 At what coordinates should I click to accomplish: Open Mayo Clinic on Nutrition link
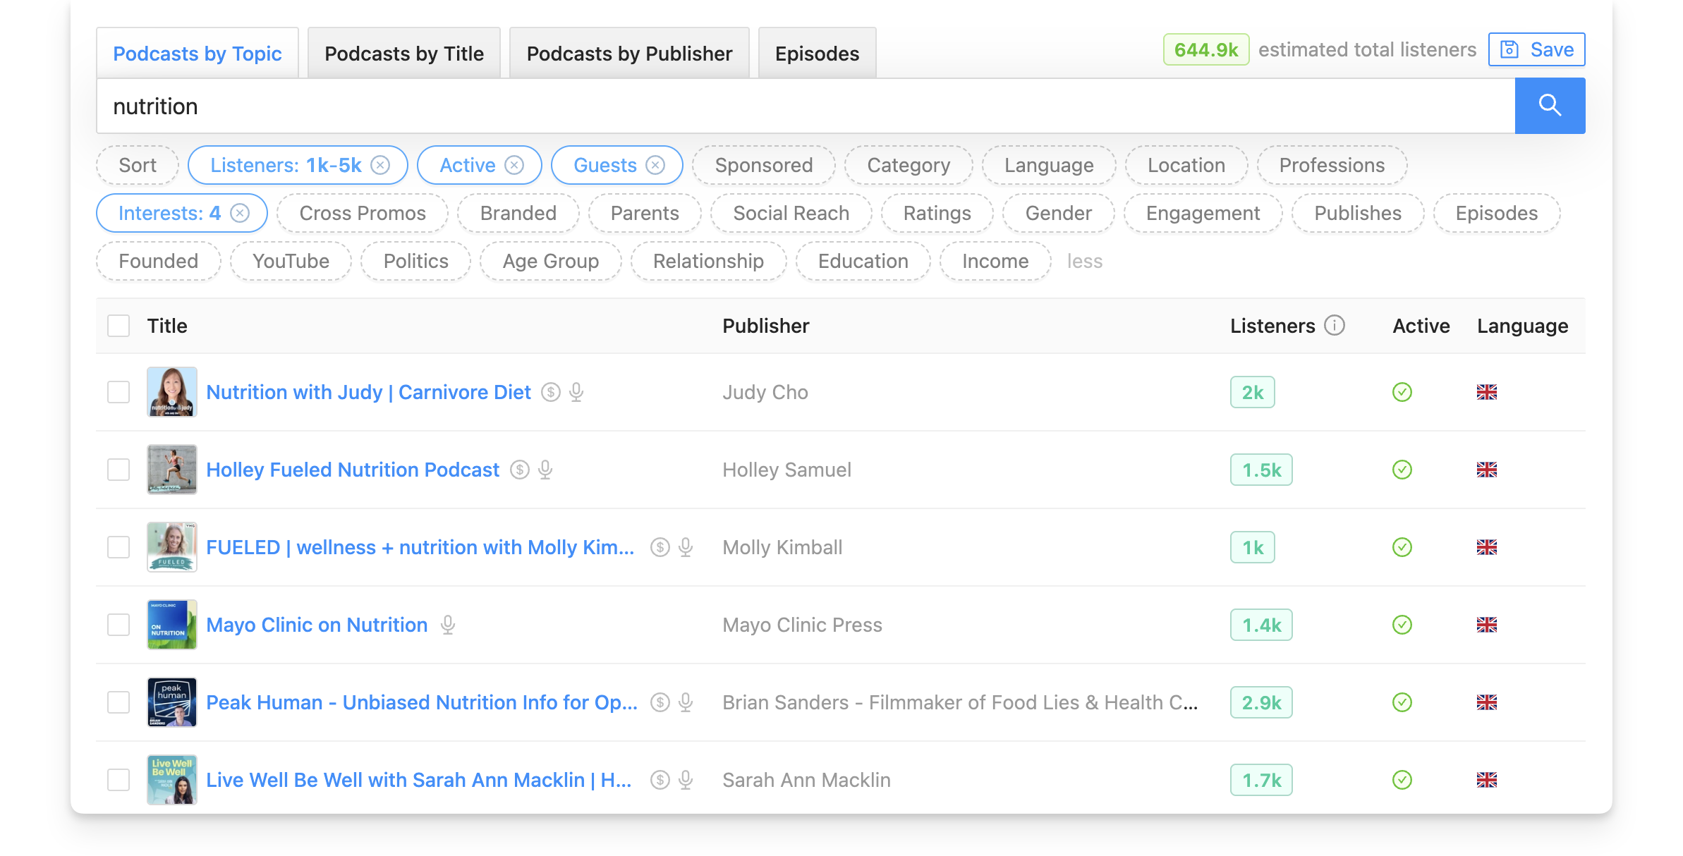(x=317, y=625)
